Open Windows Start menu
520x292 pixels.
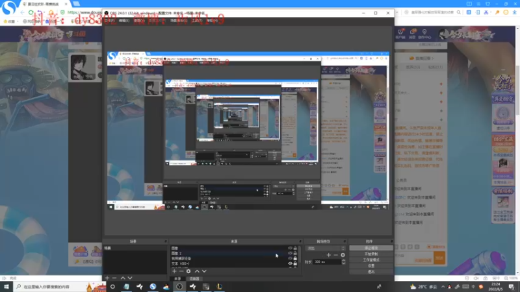[x=6, y=286]
